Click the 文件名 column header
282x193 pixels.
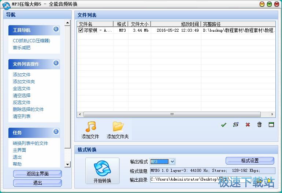click(x=95, y=24)
